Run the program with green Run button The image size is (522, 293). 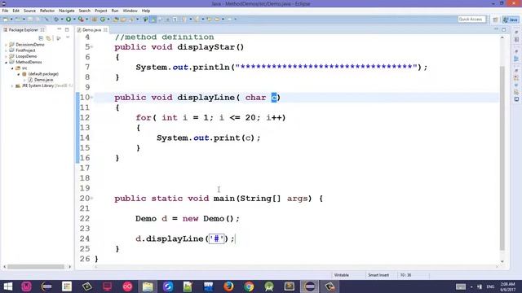[x=69, y=20]
